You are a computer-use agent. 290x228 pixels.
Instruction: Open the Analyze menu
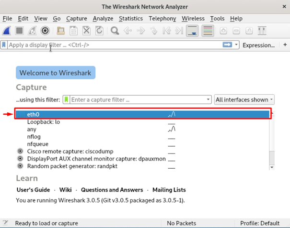(x=103, y=19)
